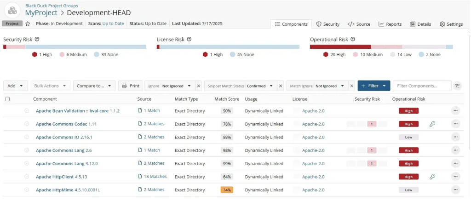Viewport: 471px width, 201px height.
Task: Focus the Filter Components search field
Action: click(422, 86)
